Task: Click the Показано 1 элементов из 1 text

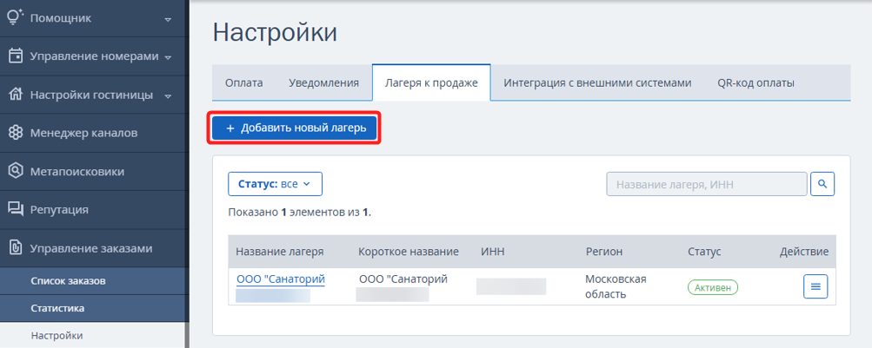Action: coord(300,212)
